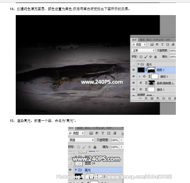Click pixel layer filter icon in step 15 panel
Screen dimensions: 190x183
(91, 133)
